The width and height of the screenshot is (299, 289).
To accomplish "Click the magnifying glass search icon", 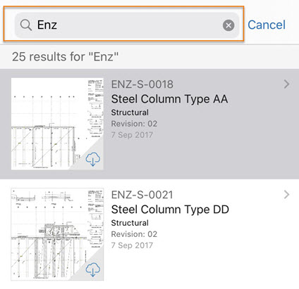I will tap(25, 25).
